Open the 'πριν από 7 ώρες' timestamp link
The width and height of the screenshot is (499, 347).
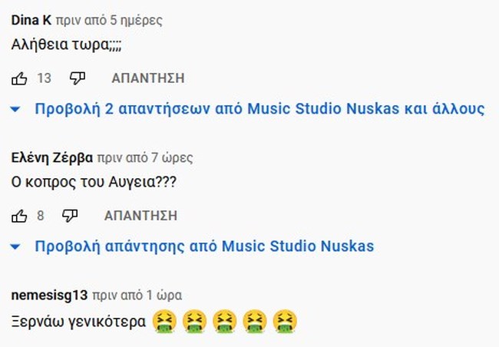pyautogui.click(x=145, y=158)
